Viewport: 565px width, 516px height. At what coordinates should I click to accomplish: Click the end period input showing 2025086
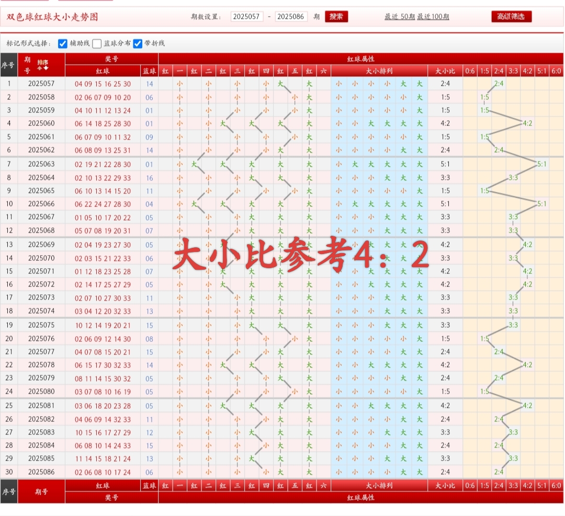pos(292,16)
